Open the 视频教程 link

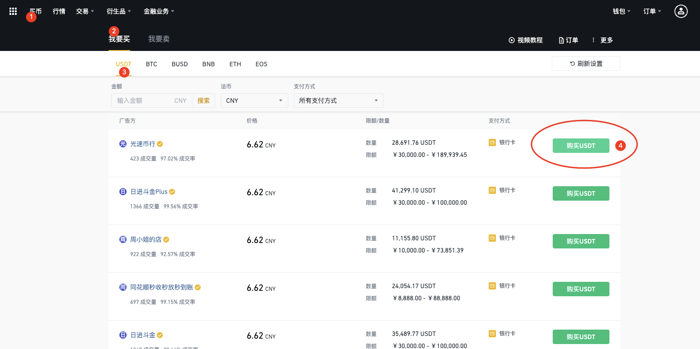point(530,40)
